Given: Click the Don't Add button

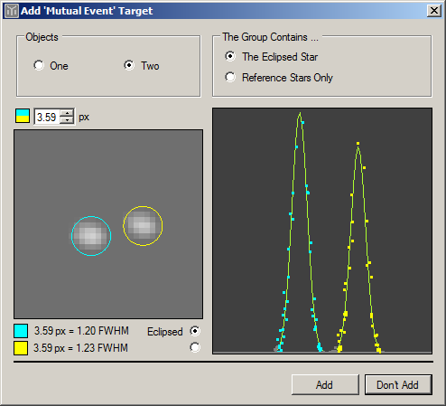Looking at the screenshot, I should (398, 384).
